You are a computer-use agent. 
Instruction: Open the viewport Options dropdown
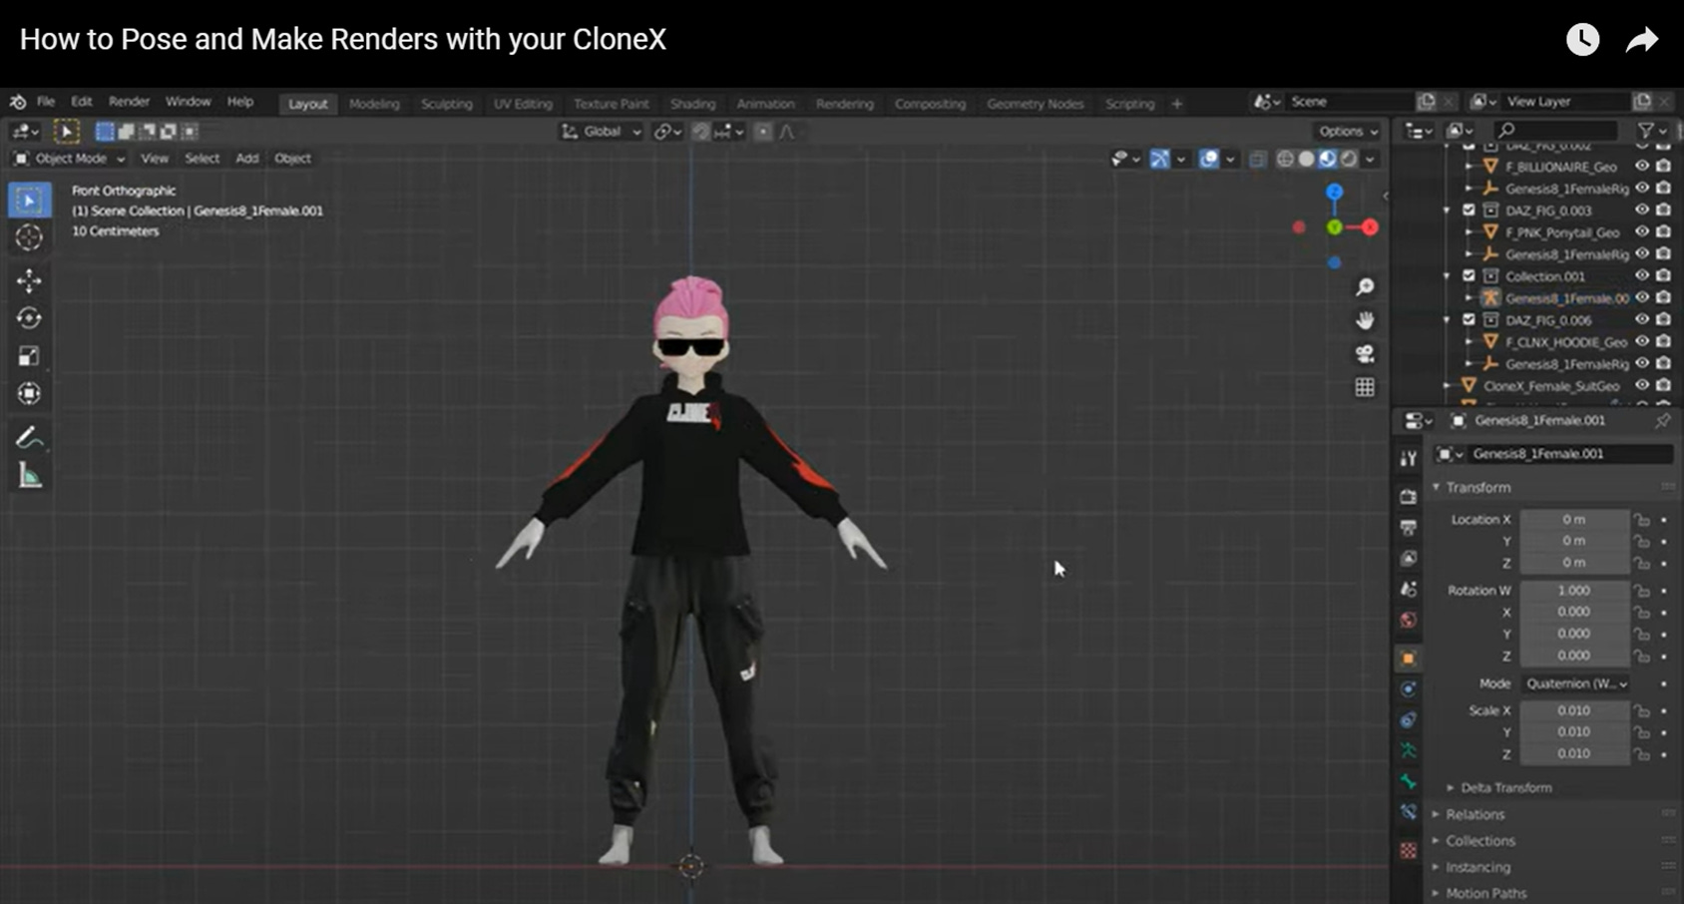(1348, 132)
